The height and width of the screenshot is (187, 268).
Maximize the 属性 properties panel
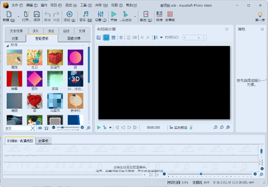tap(262, 29)
